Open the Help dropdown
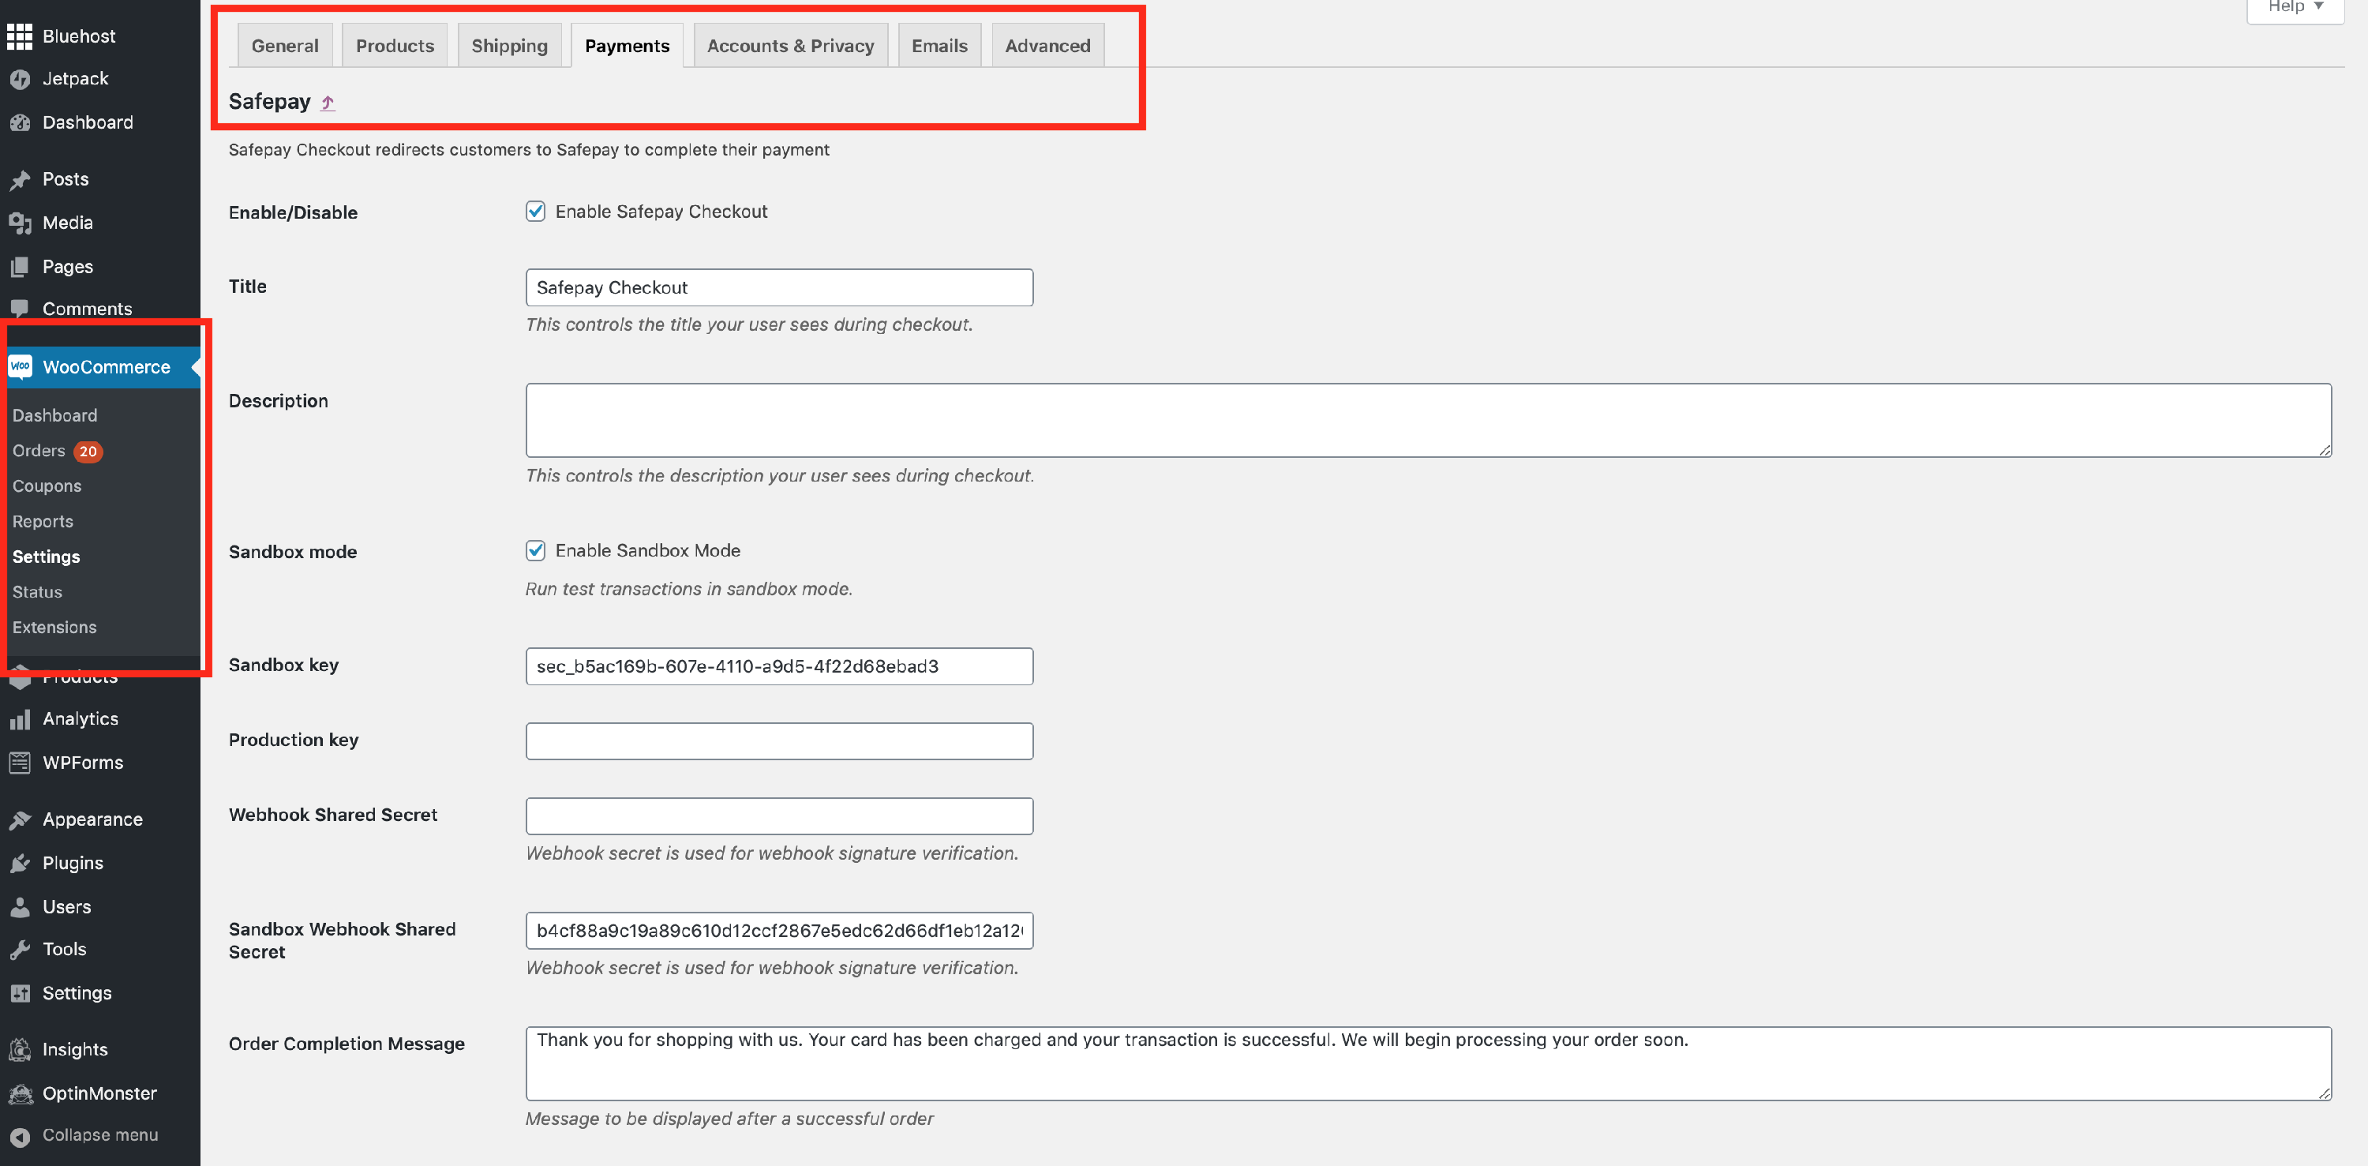 coord(2295,7)
